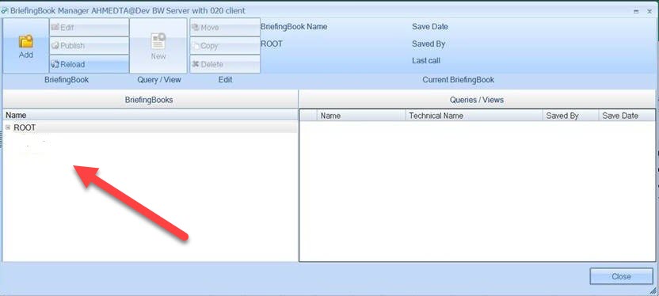Collapse the ROOT tree node
The width and height of the screenshot is (659, 296).
(x=8, y=127)
